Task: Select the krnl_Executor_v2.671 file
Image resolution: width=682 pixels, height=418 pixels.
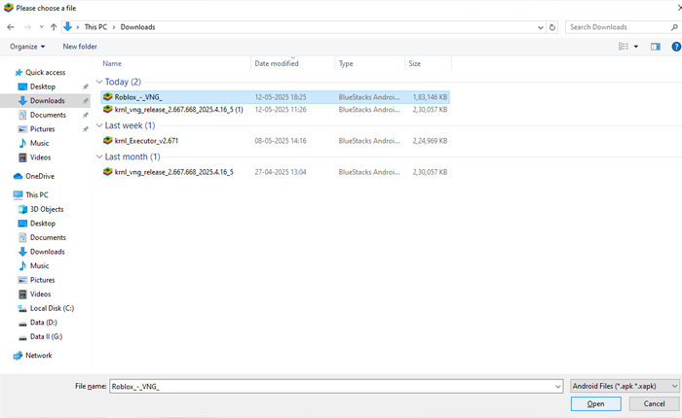Action: point(276,141)
